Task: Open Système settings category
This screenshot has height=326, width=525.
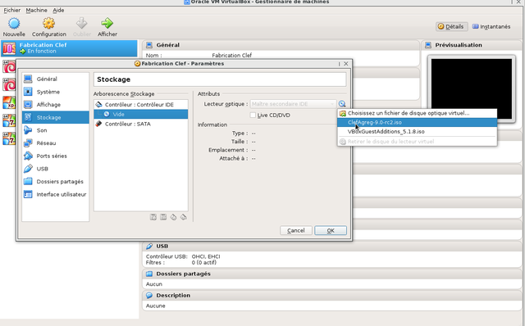Action: point(56,92)
